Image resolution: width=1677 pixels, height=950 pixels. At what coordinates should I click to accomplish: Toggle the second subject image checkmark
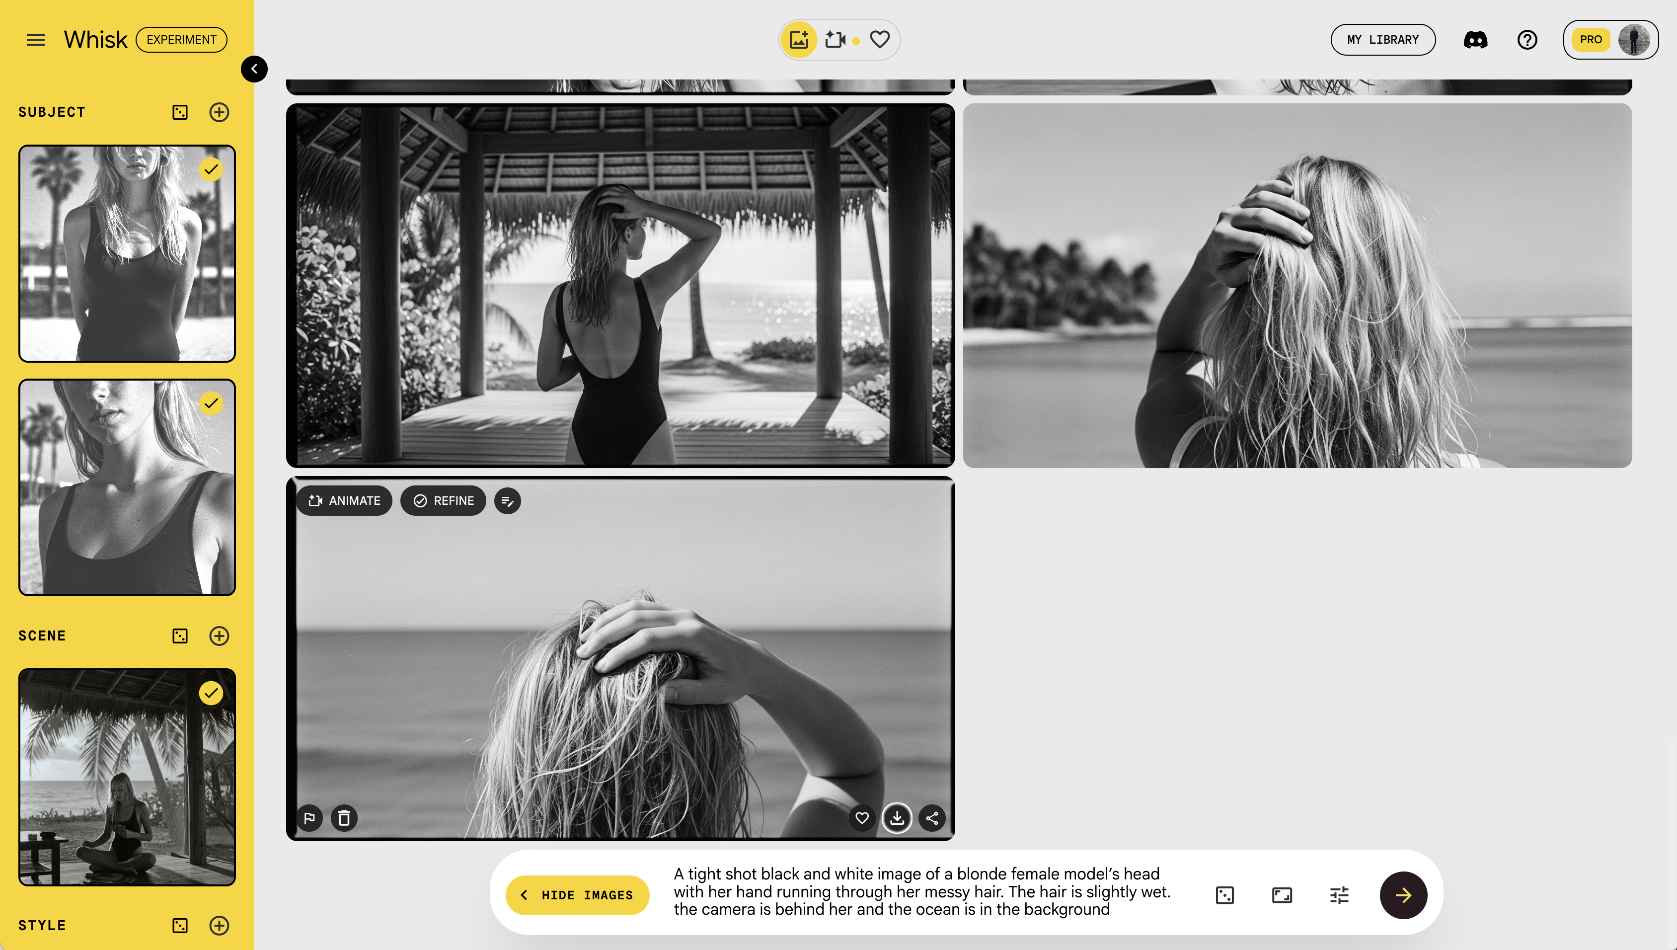coord(211,403)
